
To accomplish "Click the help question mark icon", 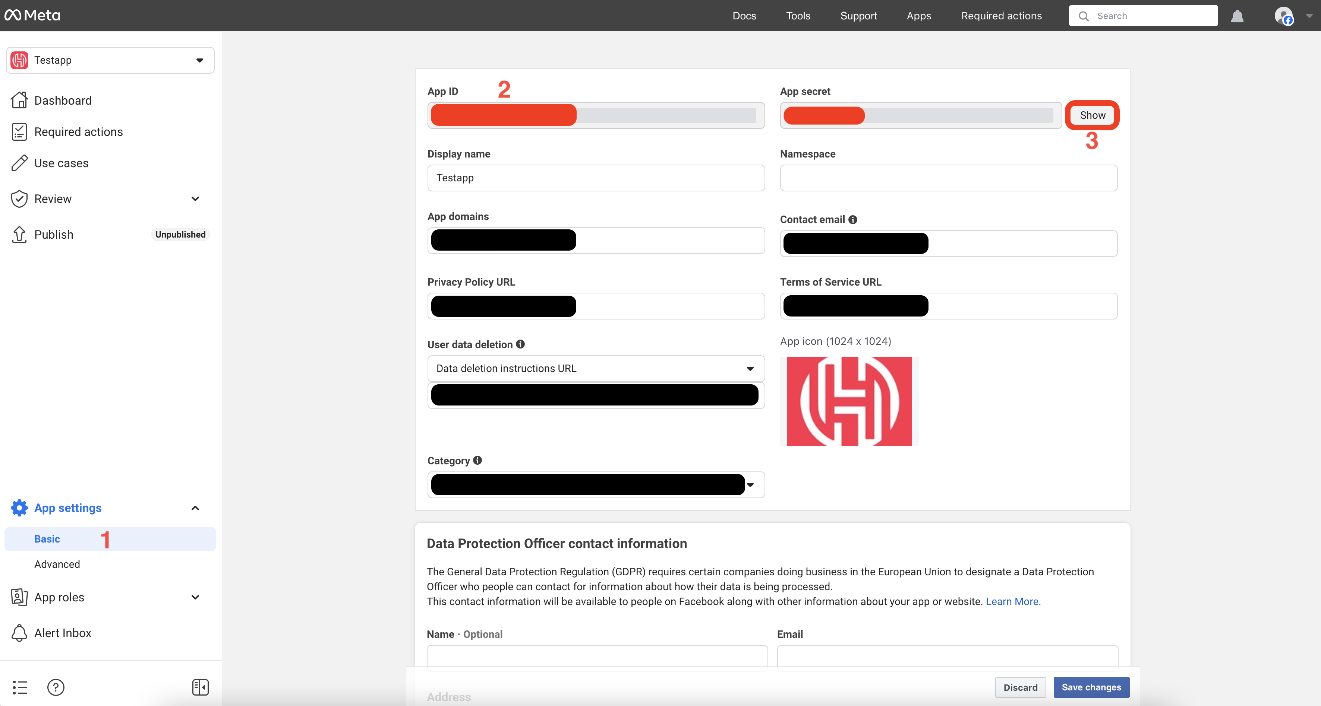I will 56,687.
